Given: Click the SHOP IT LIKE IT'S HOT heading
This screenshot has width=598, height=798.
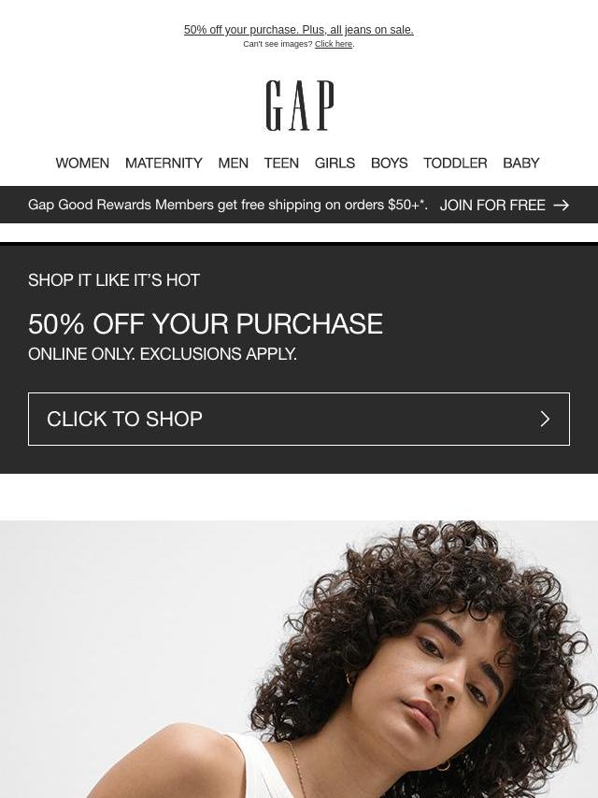Looking at the screenshot, I should pyautogui.click(x=114, y=280).
